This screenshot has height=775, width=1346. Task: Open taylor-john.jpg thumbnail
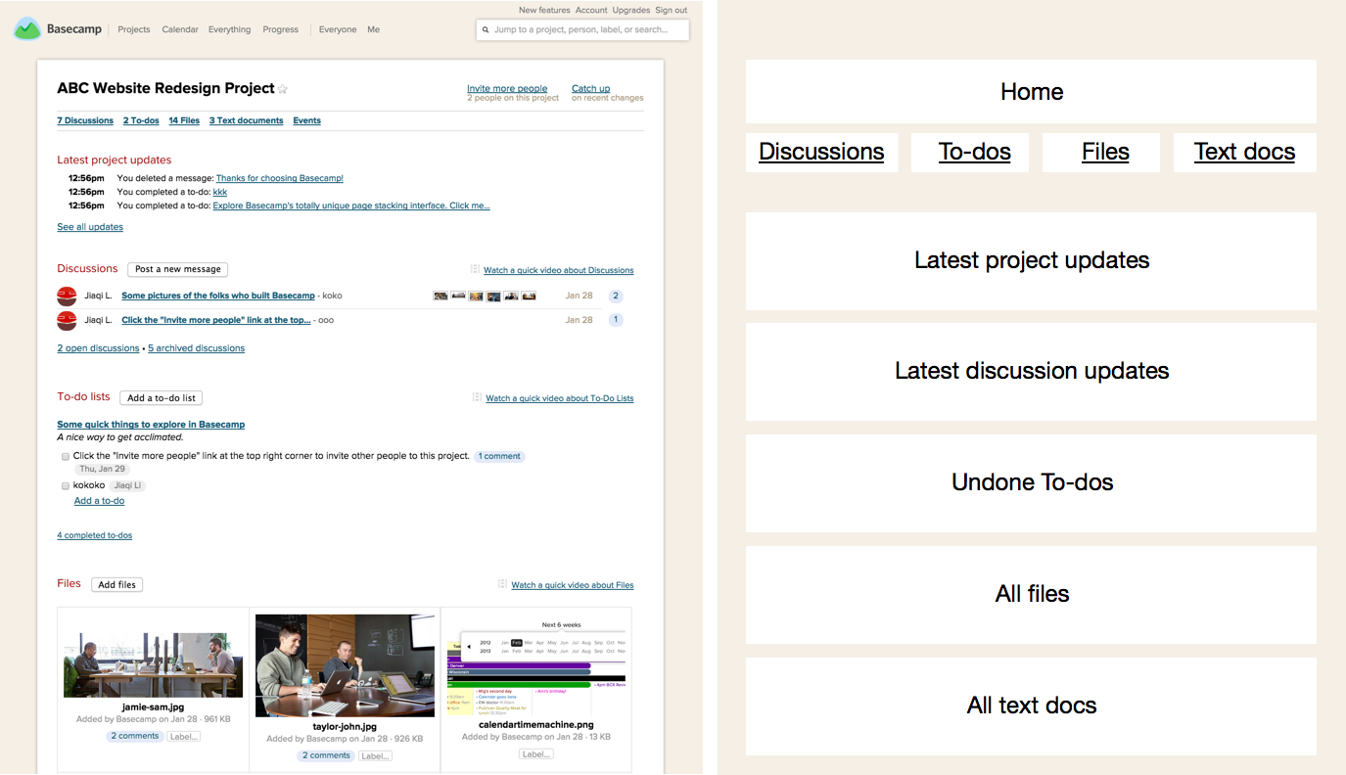click(345, 665)
